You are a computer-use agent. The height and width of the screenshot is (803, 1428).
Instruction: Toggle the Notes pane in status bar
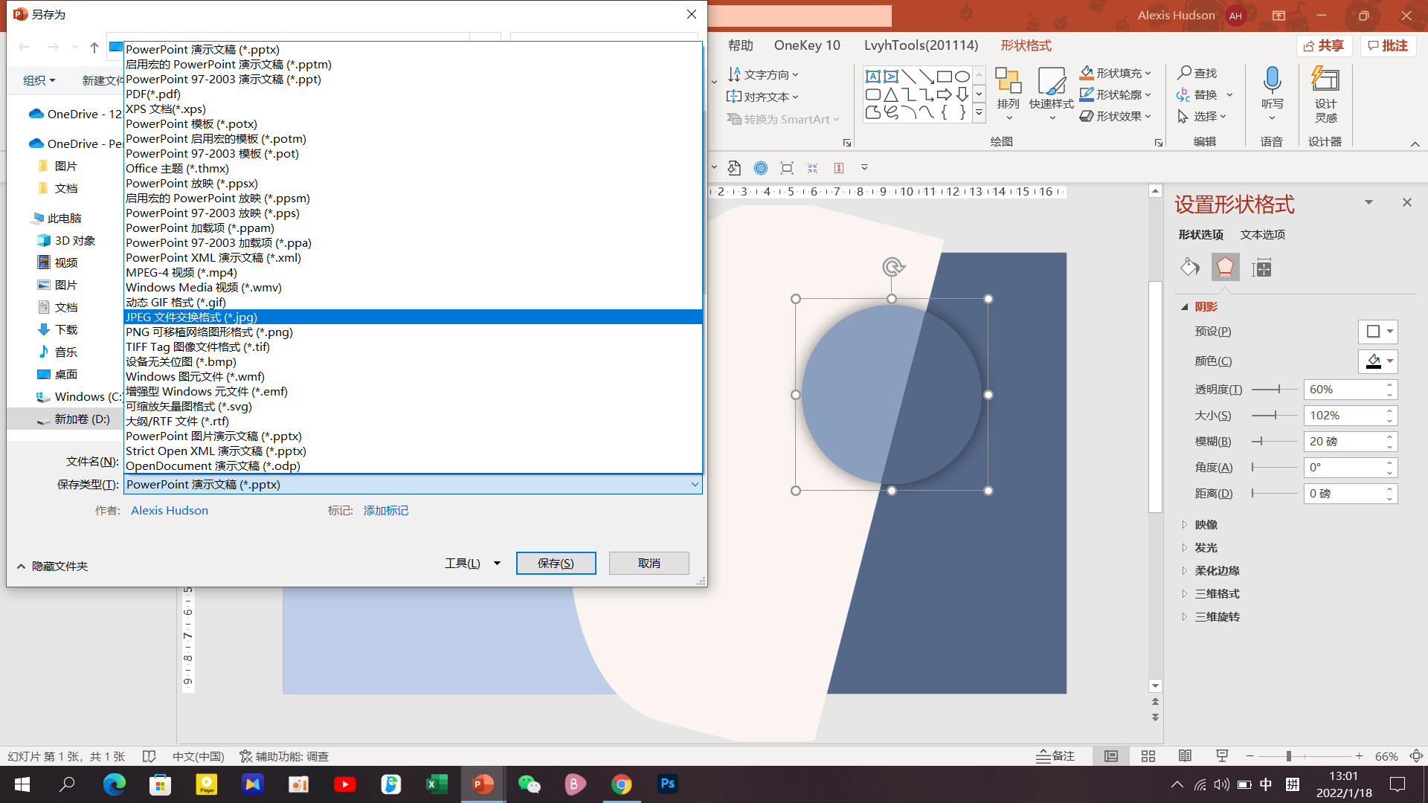click(x=1055, y=756)
